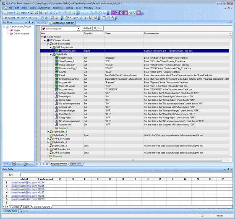The width and height of the screenshot is (235, 219).
Task: Expand the Style Guide_2 node
Action: pyautogui.click(x=48, y=132)
